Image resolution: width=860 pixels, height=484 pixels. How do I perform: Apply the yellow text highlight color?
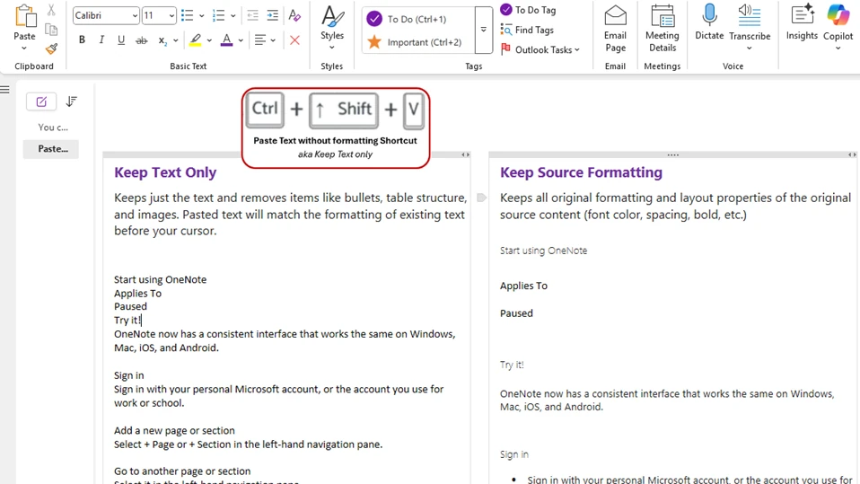(x=195, y=40)
